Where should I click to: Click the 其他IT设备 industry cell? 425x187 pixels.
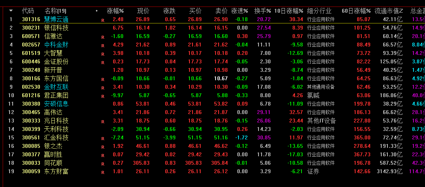(x=321, y=121)
